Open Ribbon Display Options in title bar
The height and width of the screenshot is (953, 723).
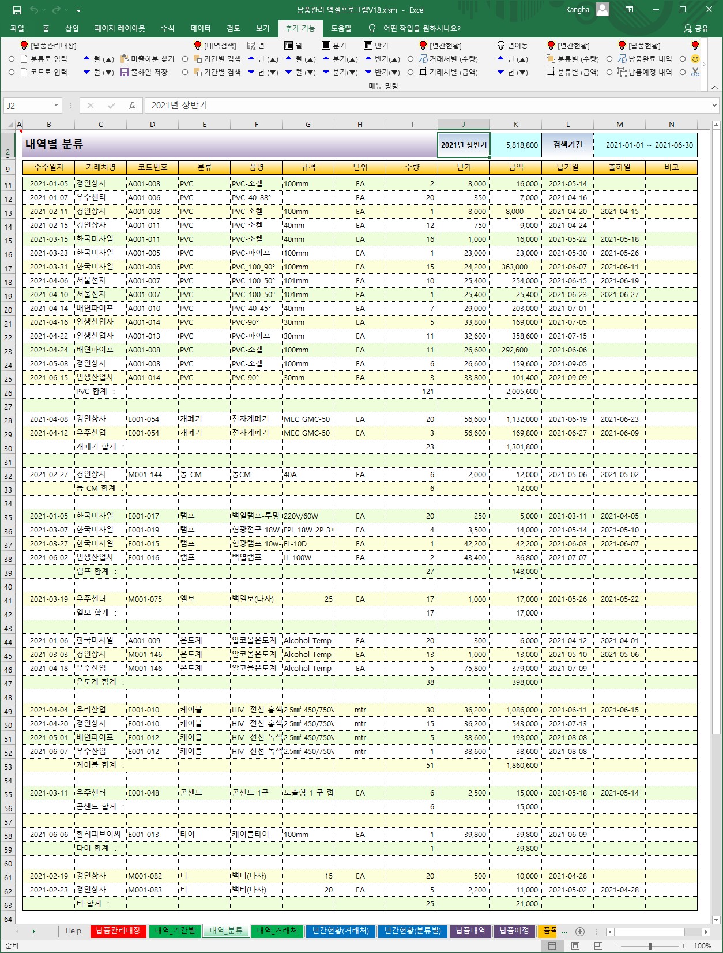click(x=629, y=10)
